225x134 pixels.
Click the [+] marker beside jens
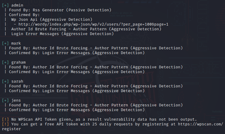pyautogui.click(x=5, y=100)
